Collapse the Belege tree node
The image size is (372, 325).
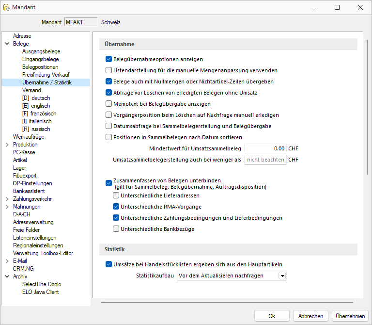(x=7, y=44)
